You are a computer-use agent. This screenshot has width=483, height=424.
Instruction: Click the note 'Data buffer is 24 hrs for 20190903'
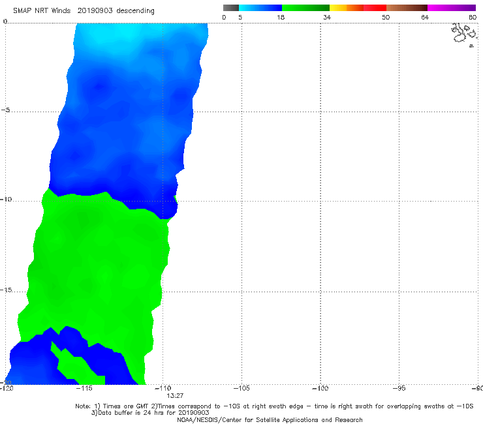pos(150,413)
